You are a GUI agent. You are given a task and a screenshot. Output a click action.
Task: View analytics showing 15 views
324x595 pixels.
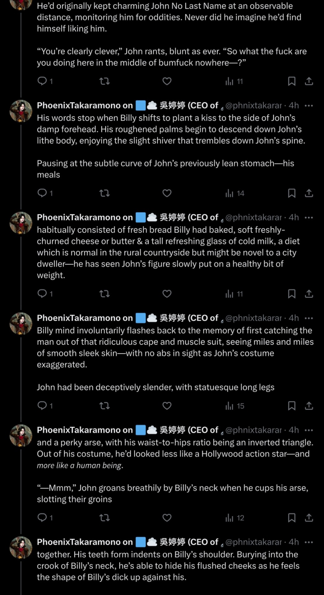click(234, 406)
